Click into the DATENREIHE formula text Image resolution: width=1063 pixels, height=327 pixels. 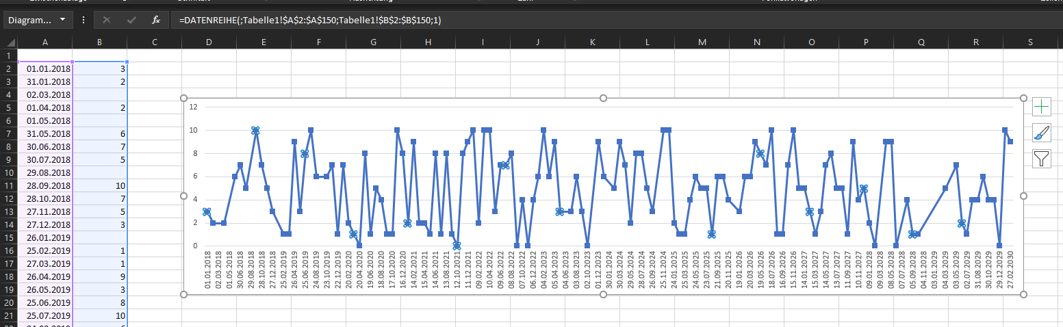(310, 20)
